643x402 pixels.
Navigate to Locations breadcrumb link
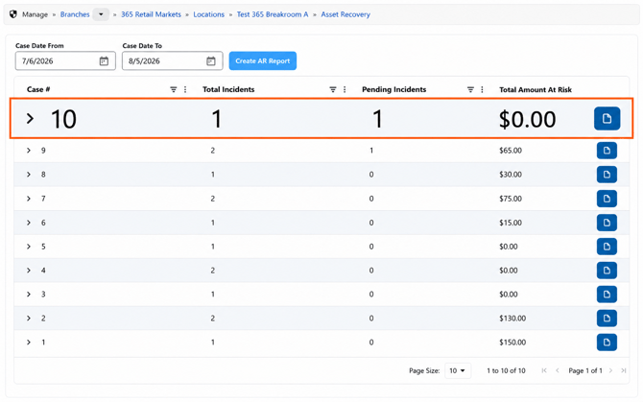(x=208, y=14)
